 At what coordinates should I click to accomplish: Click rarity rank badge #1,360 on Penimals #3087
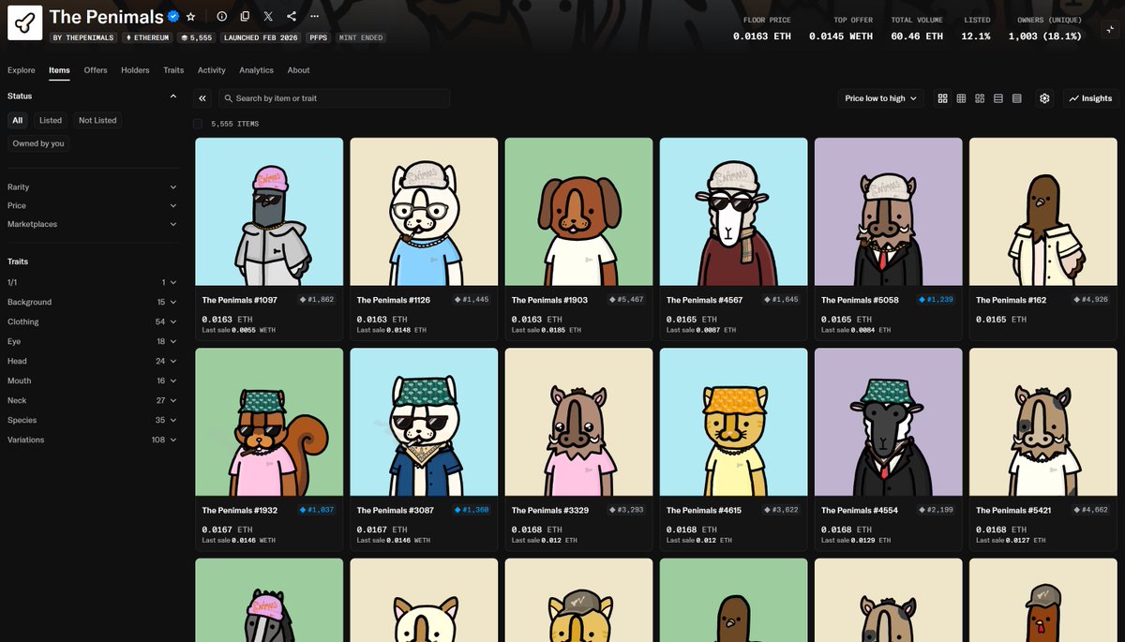click(471, 510)
